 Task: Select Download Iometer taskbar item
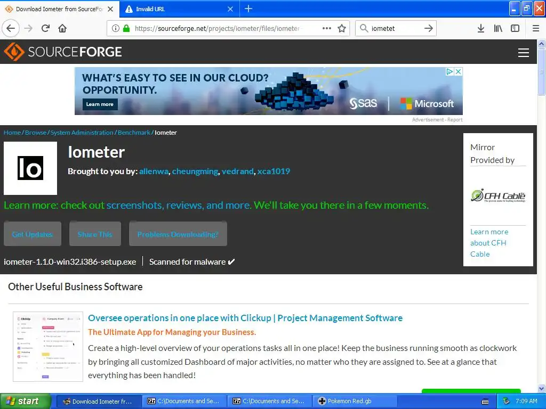click(x=99, y=401)
